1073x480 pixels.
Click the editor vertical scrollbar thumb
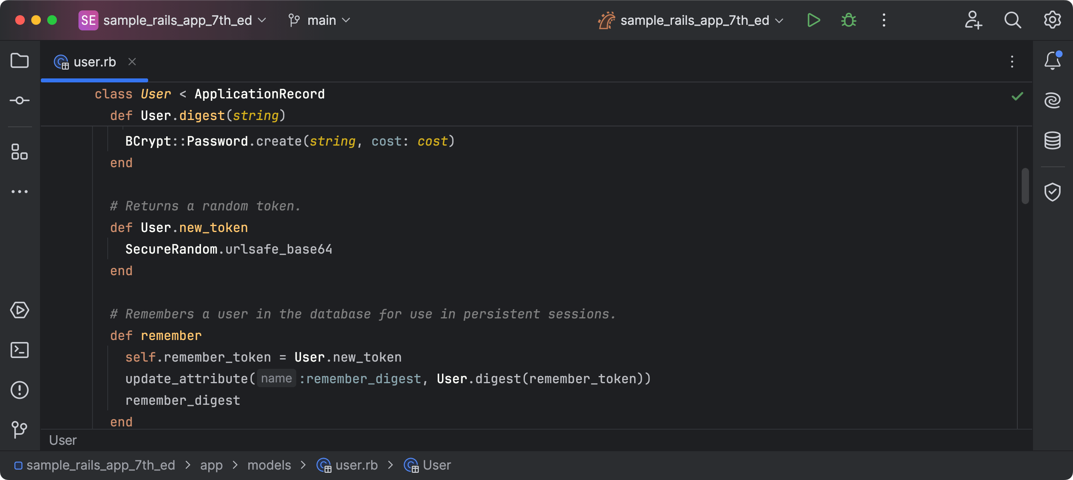point(1025,186)
